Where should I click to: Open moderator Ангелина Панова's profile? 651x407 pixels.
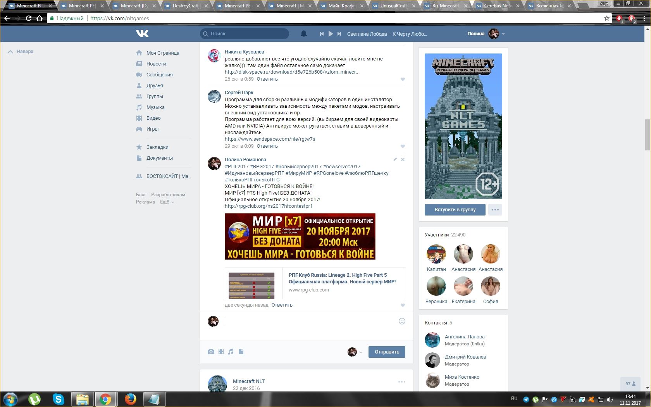point(465,337)
